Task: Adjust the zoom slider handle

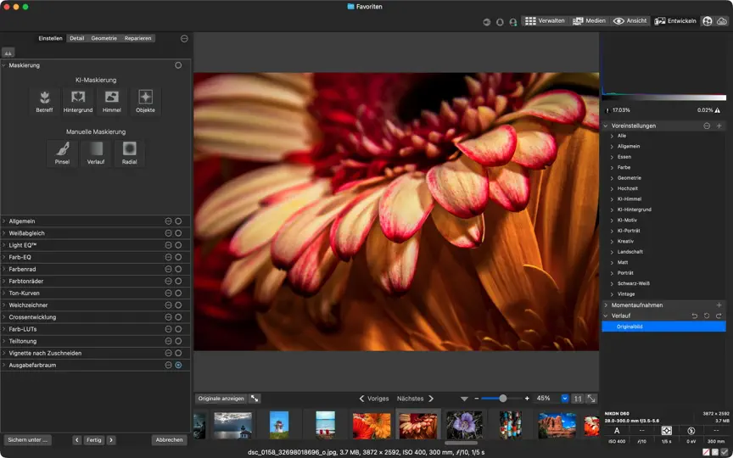Action: click(x=502, y=399)
